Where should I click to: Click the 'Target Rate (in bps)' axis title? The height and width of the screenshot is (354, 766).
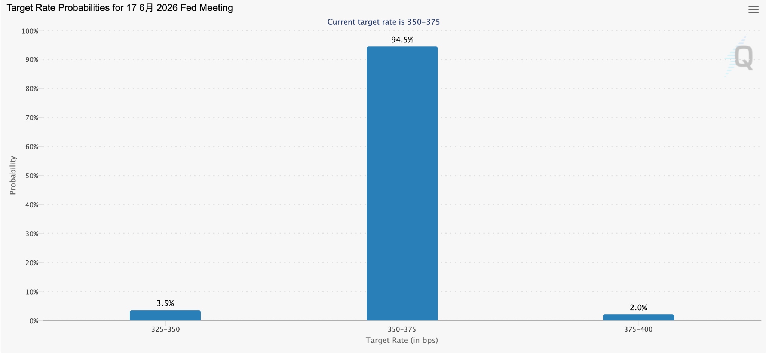click(x=402, y=340)
